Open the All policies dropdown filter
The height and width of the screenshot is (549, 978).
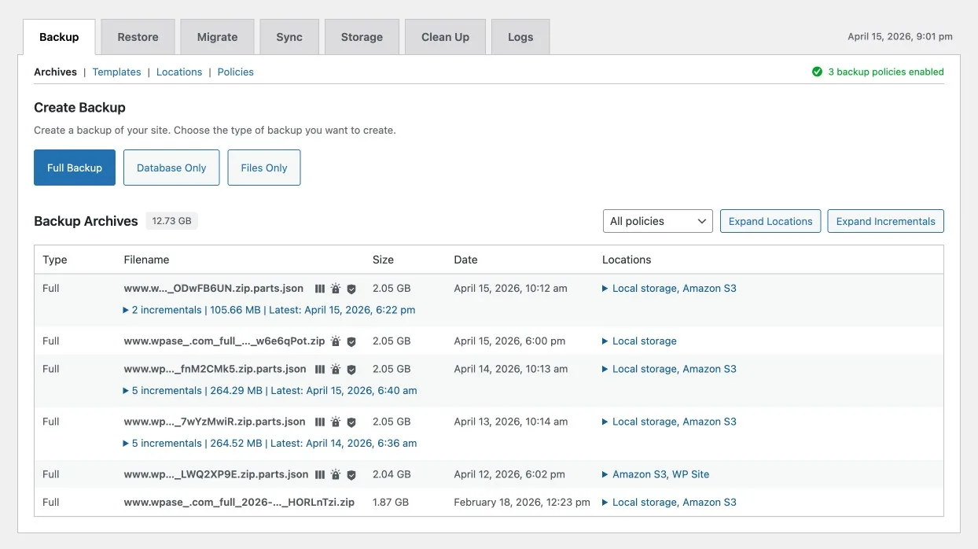tap(657, 221)
